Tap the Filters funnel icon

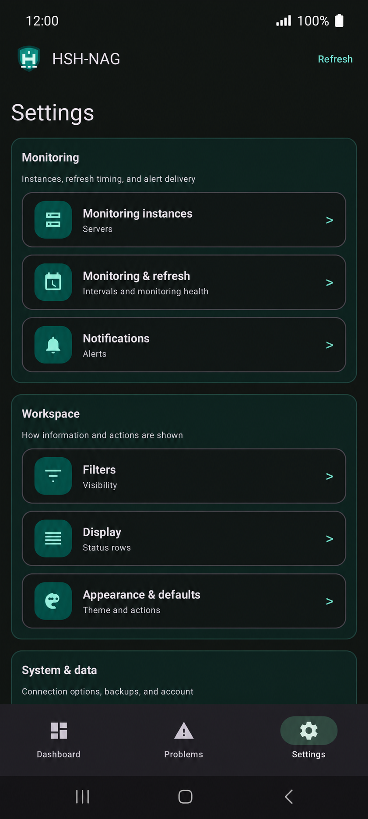coord(53,476)
